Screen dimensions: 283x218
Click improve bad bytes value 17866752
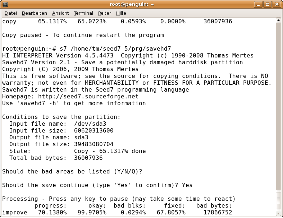tap(218, 213)
